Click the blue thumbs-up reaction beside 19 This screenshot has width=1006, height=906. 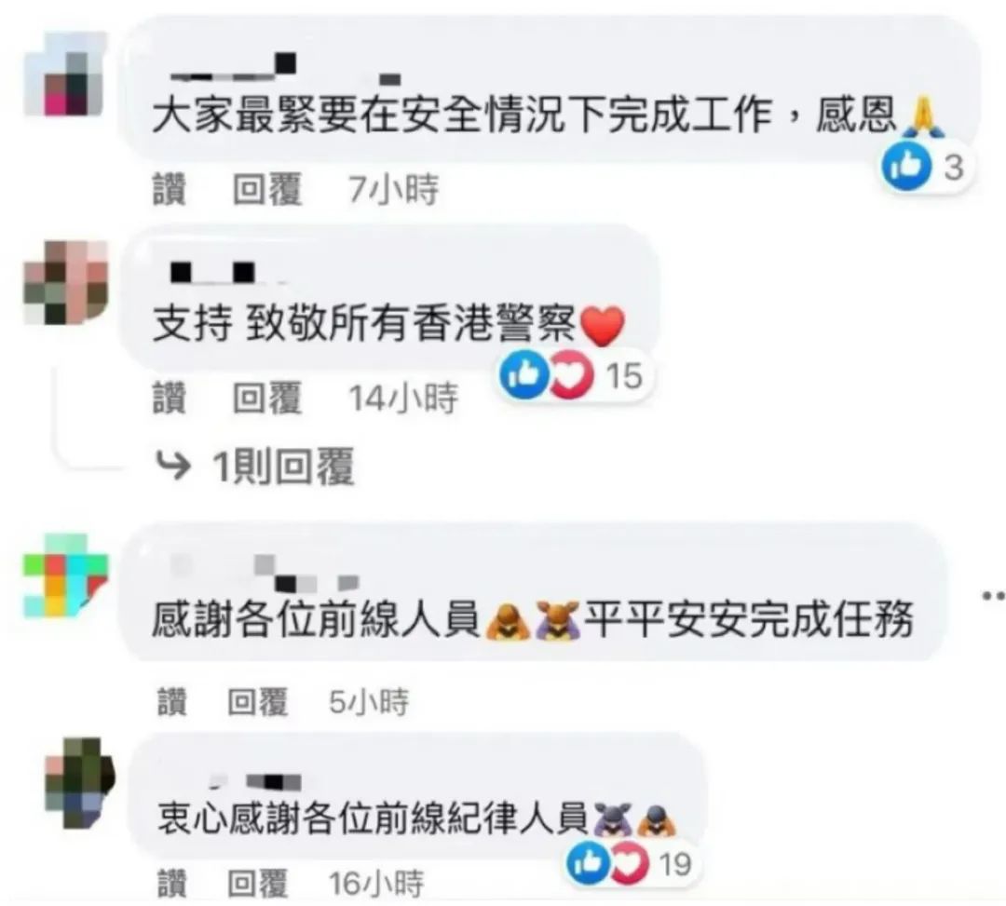click(x=589, y=863)
